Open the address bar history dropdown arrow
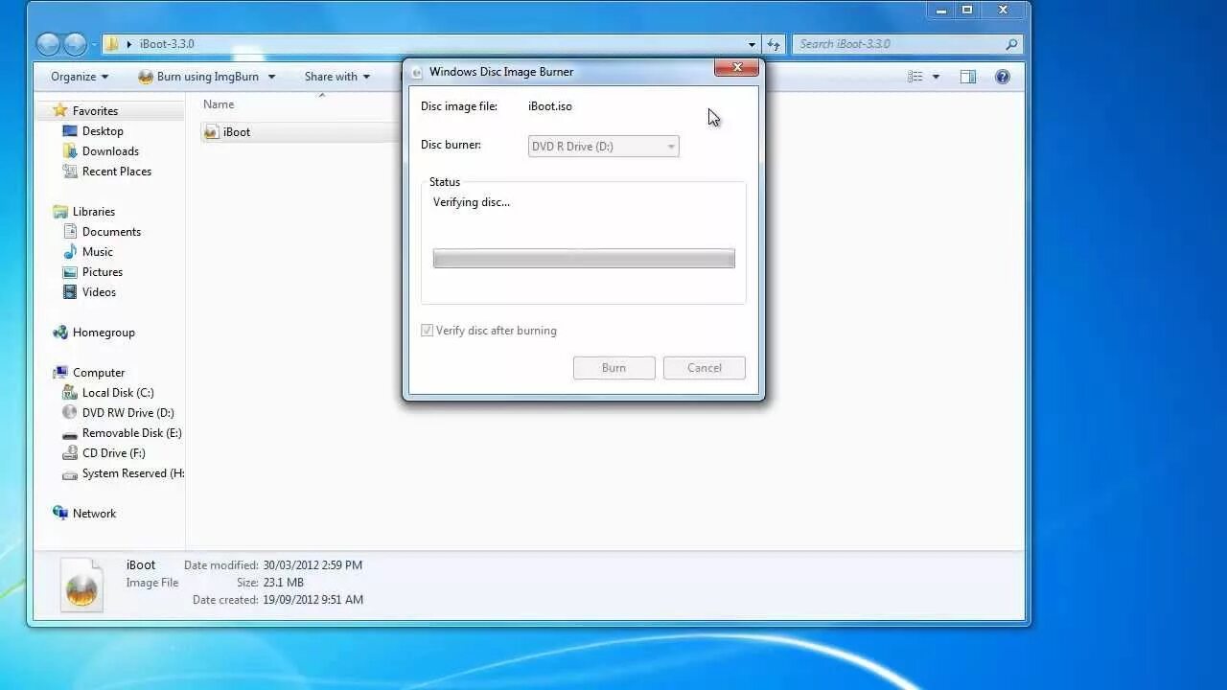Viewport: 1227px width, 690px height. coord(752,44)
